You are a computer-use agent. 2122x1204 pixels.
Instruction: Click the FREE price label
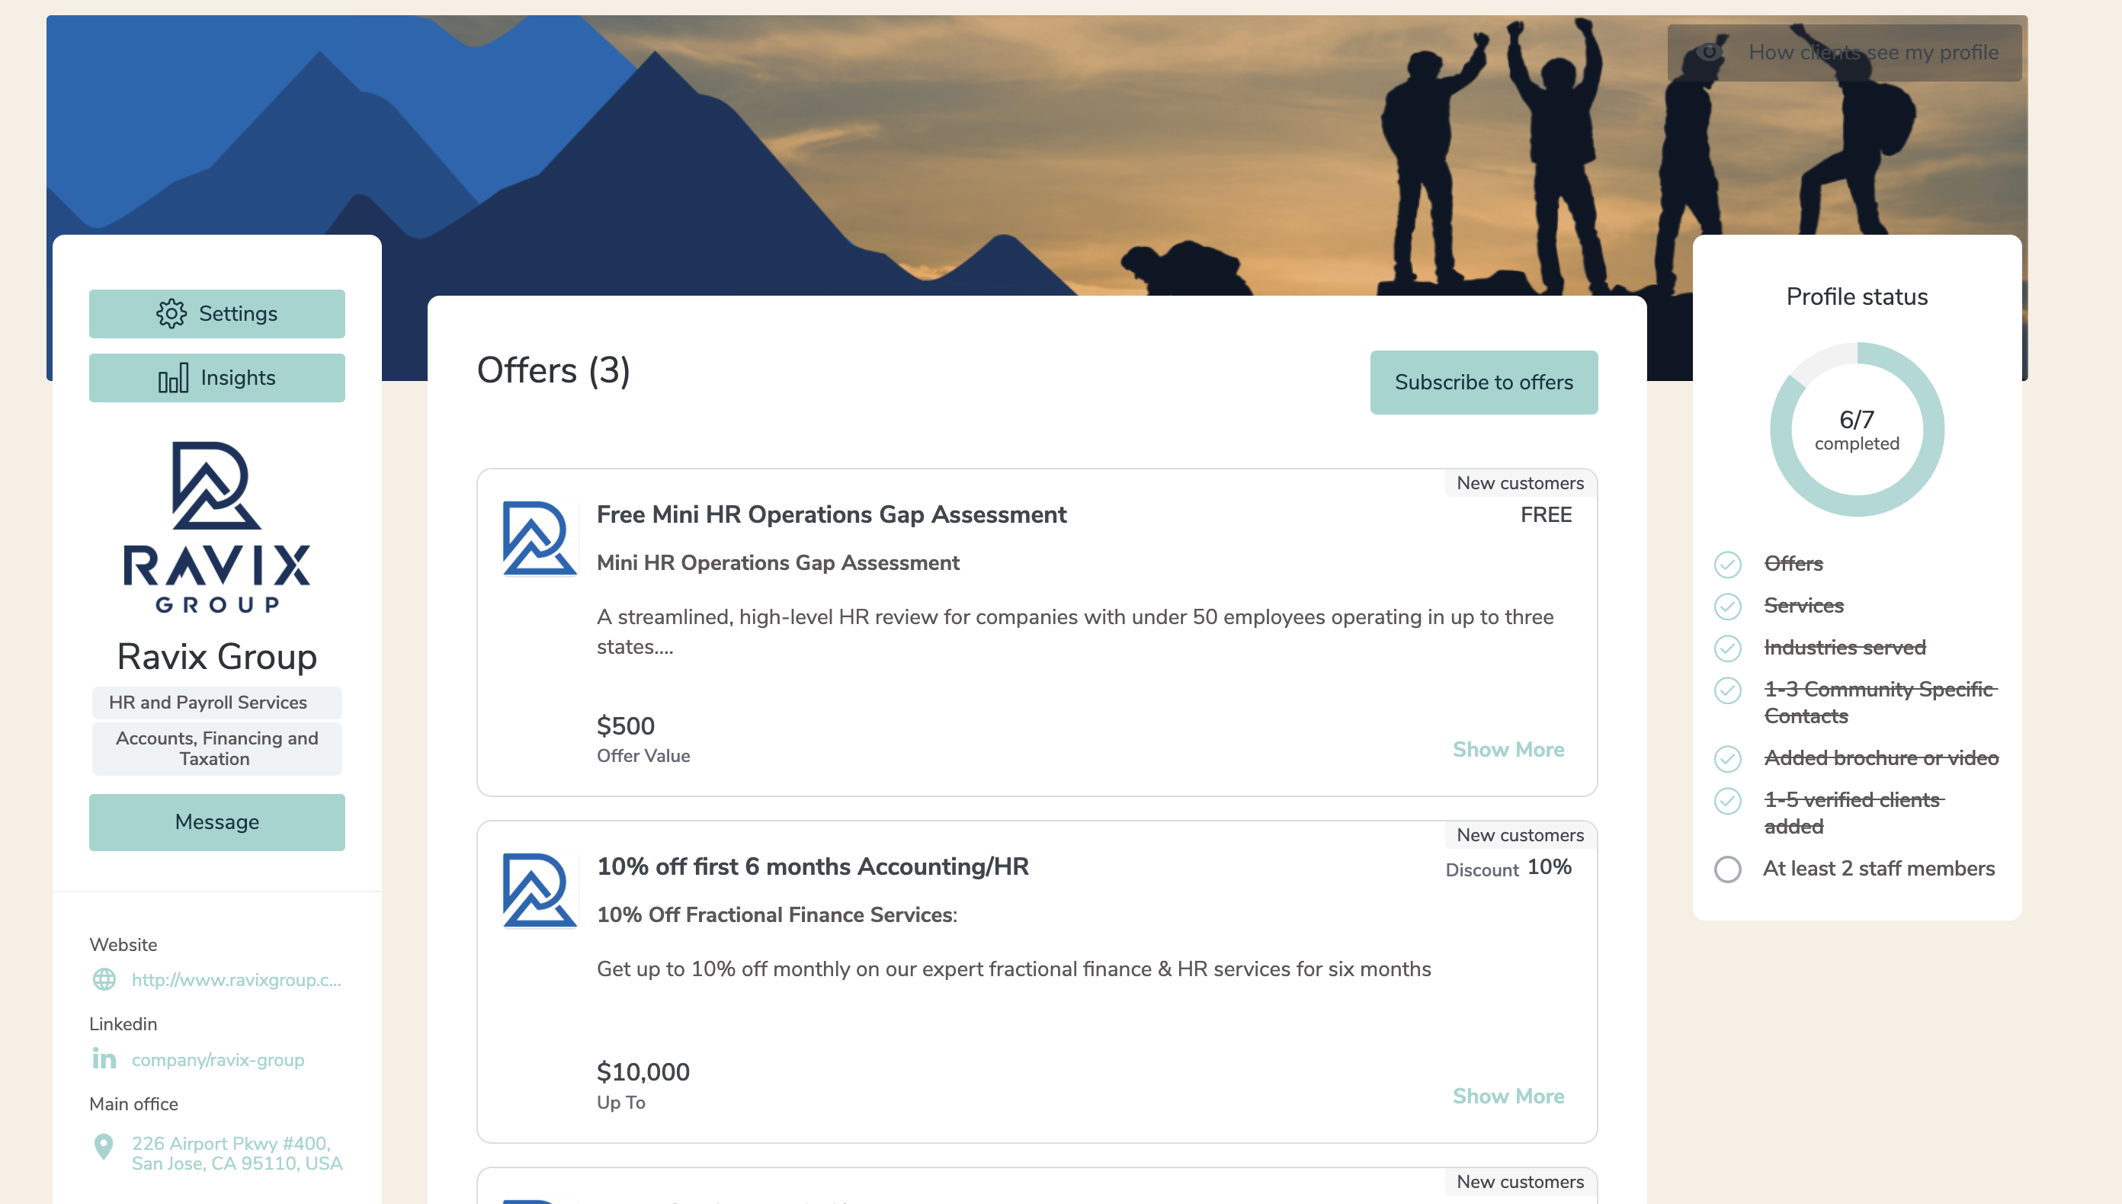(x=1546, y=514)
